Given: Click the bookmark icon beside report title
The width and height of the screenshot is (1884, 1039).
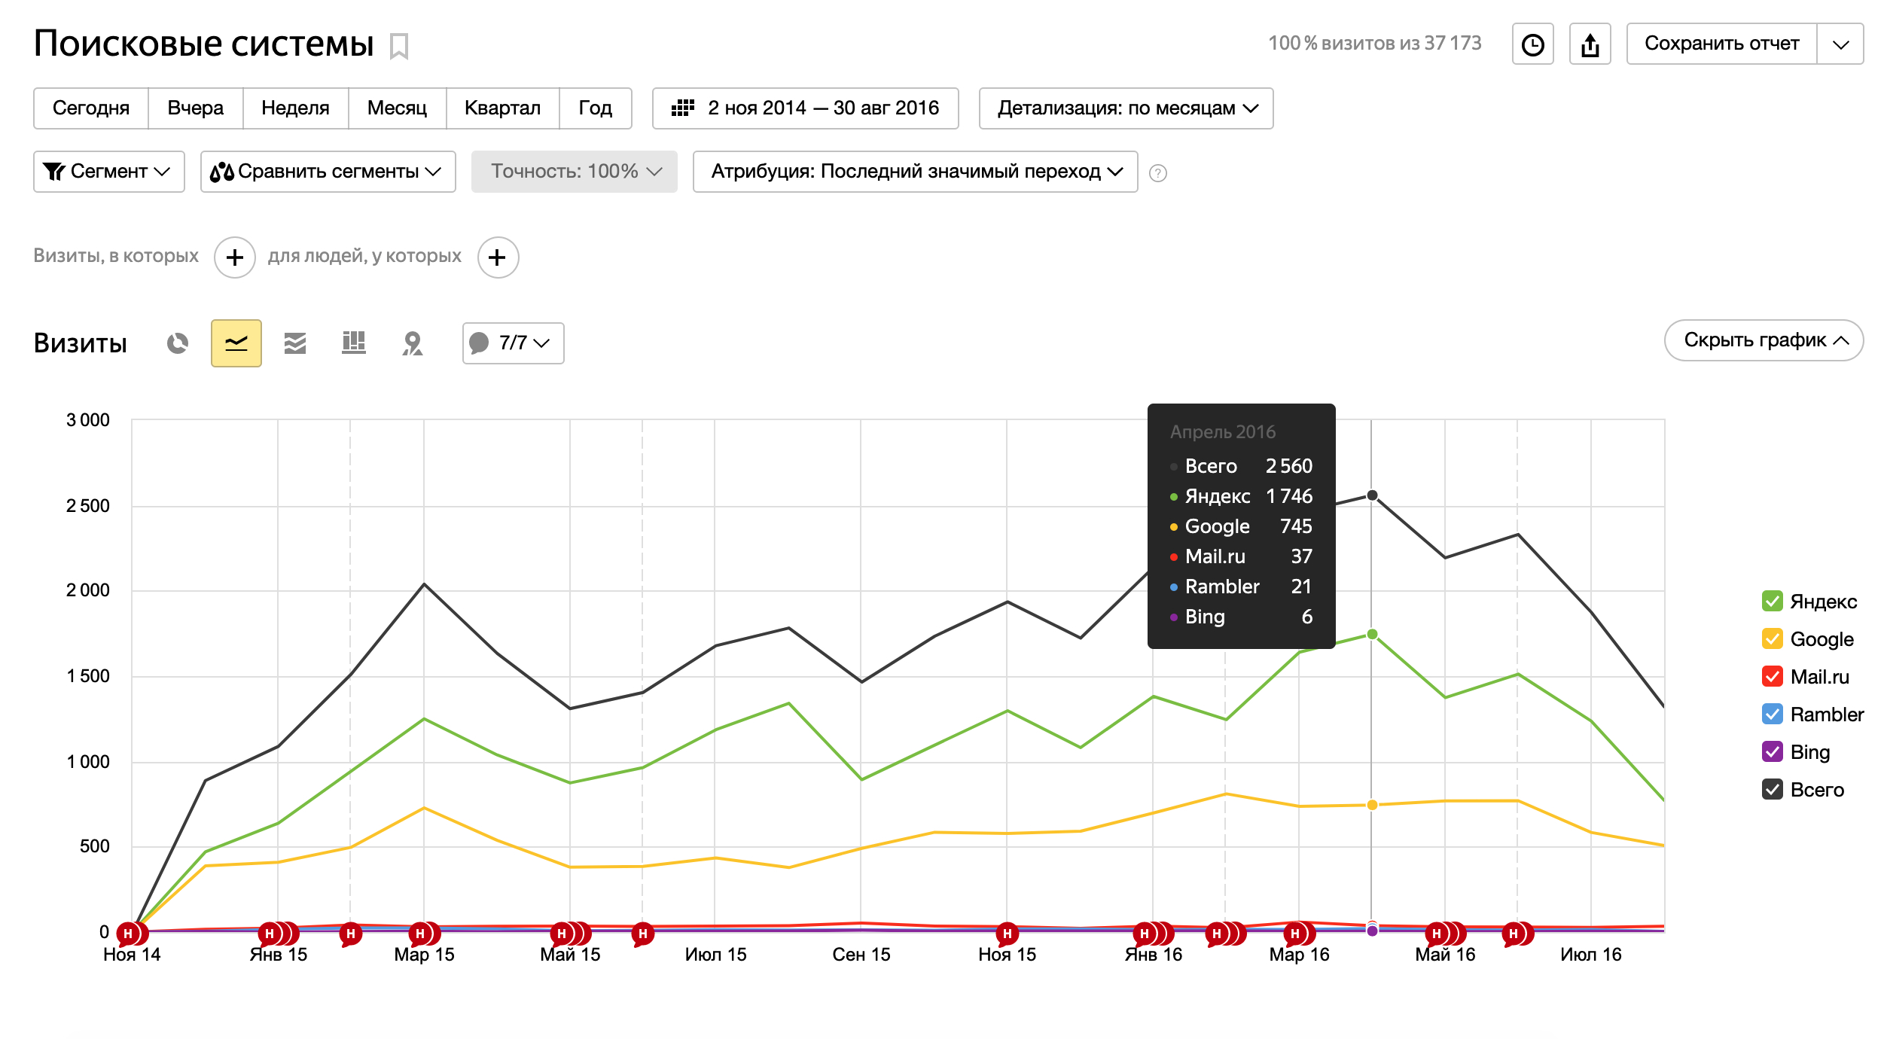Looking at the screenshot, I should (x=399, y=46).
